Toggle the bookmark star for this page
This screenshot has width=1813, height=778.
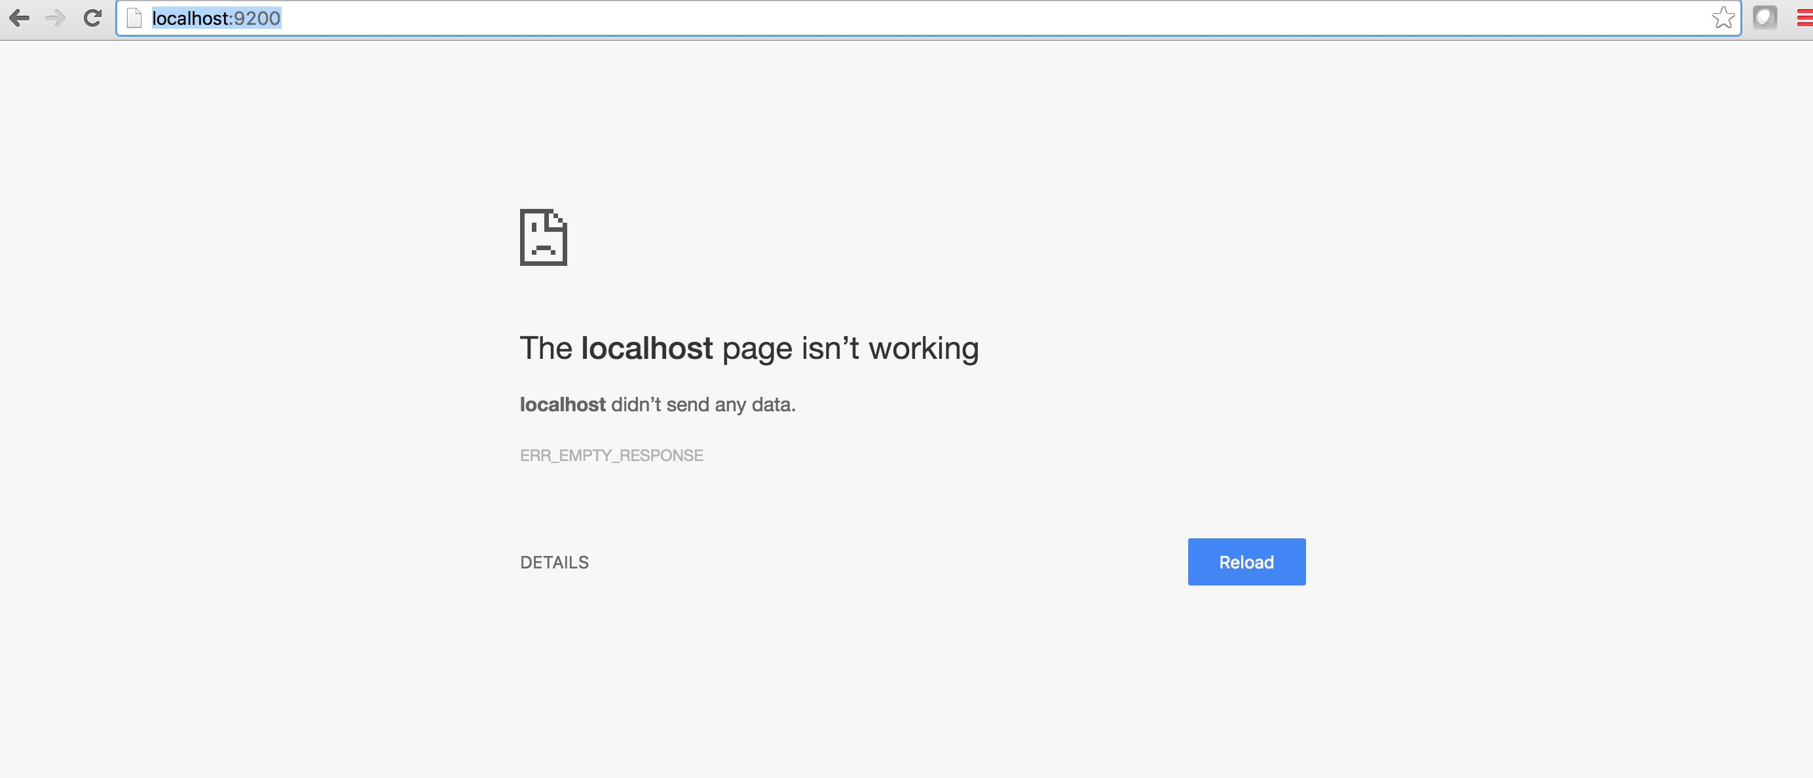coord(1723,18)
